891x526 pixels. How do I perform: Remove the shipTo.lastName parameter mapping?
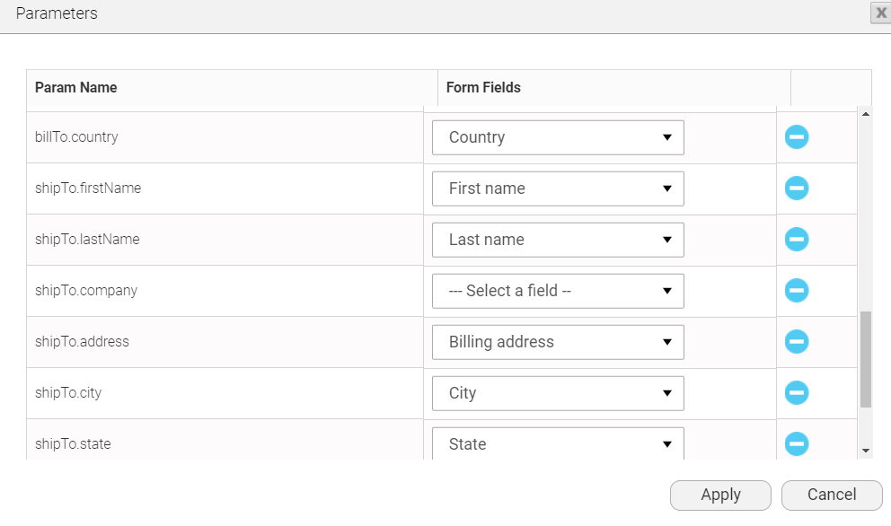click(796, 240)
